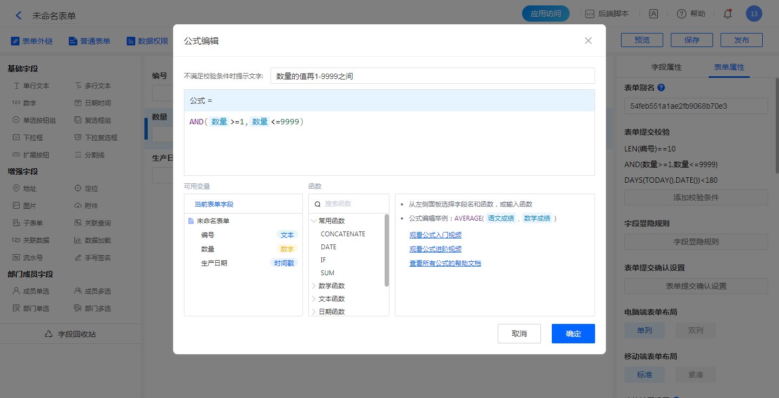This screenshot has width=779, height=398.
Task: Click the 确定 button
Action: [x=573, y=334]
